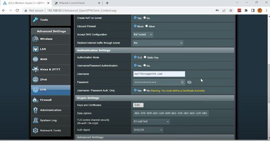Image resolution: width=270 pixels, height=141 pixels.
Task: Click the browser forward arrow
Action: point(10,10)
